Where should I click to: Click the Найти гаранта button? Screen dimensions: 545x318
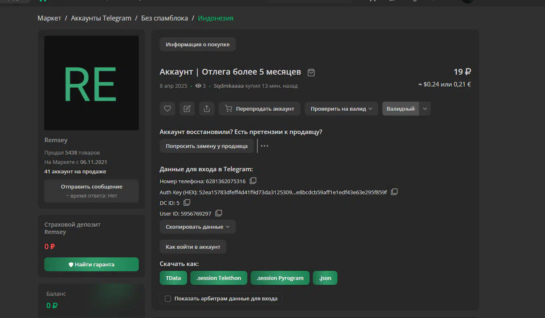[x=91, y=264]
